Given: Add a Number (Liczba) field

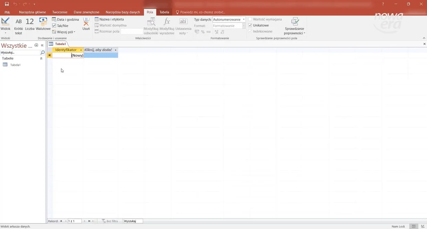Looking at the screenshot, I should [30, 24].
